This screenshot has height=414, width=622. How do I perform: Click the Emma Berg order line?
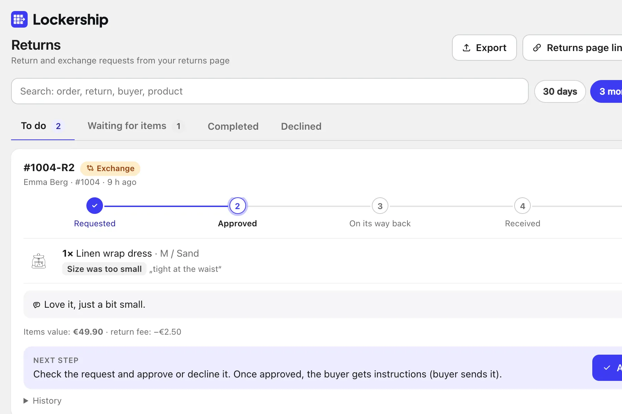(80, 182)
